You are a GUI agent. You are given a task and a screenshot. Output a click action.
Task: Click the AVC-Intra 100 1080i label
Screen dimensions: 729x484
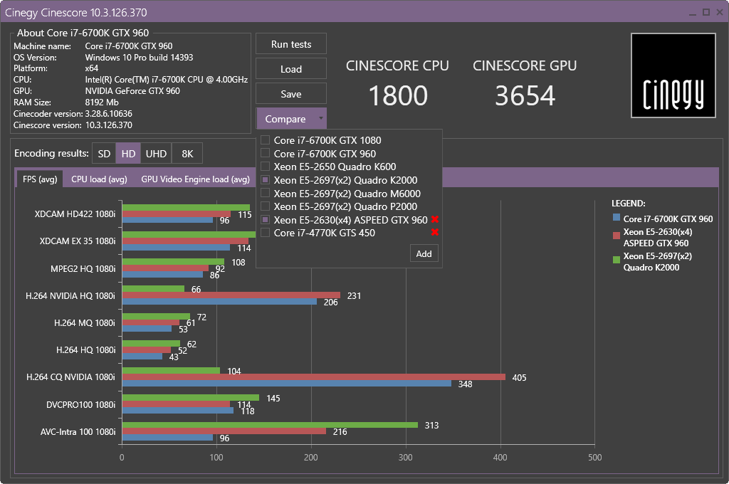pos(78,431)
